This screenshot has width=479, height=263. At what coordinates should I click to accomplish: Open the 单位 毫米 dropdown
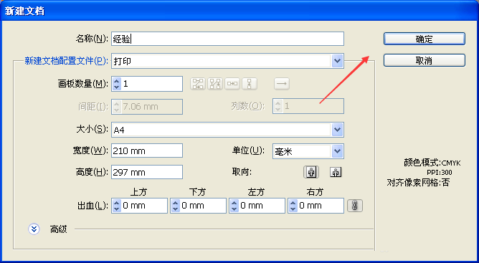coord(308,151)
